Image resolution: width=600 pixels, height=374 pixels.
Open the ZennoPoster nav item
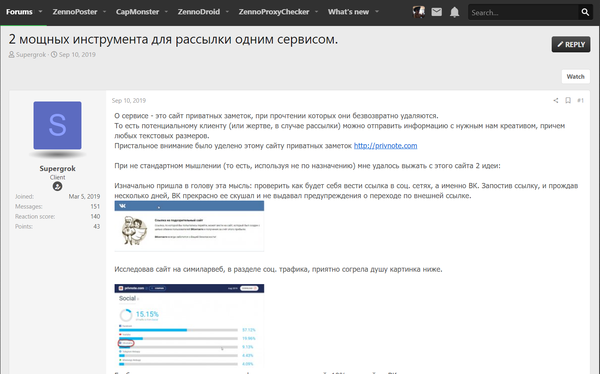(x=75, y=12)
